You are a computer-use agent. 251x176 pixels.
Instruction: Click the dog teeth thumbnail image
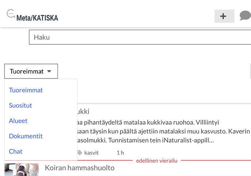coord(21,169)
